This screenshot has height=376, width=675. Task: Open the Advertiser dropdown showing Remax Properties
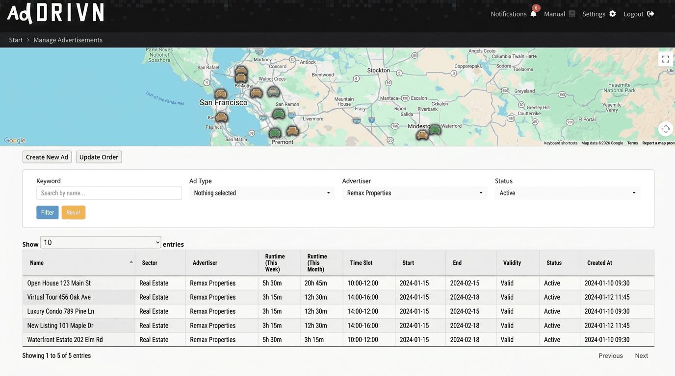415,193
